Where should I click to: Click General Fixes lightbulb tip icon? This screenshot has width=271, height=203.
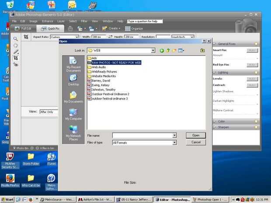pyautogui.click(x=256, y=44)
